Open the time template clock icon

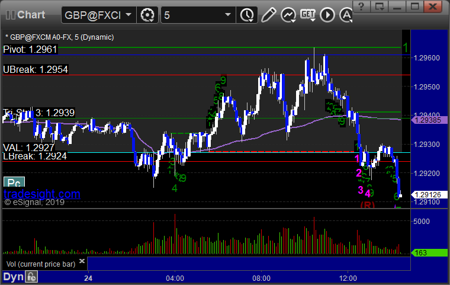click(247, 15)
